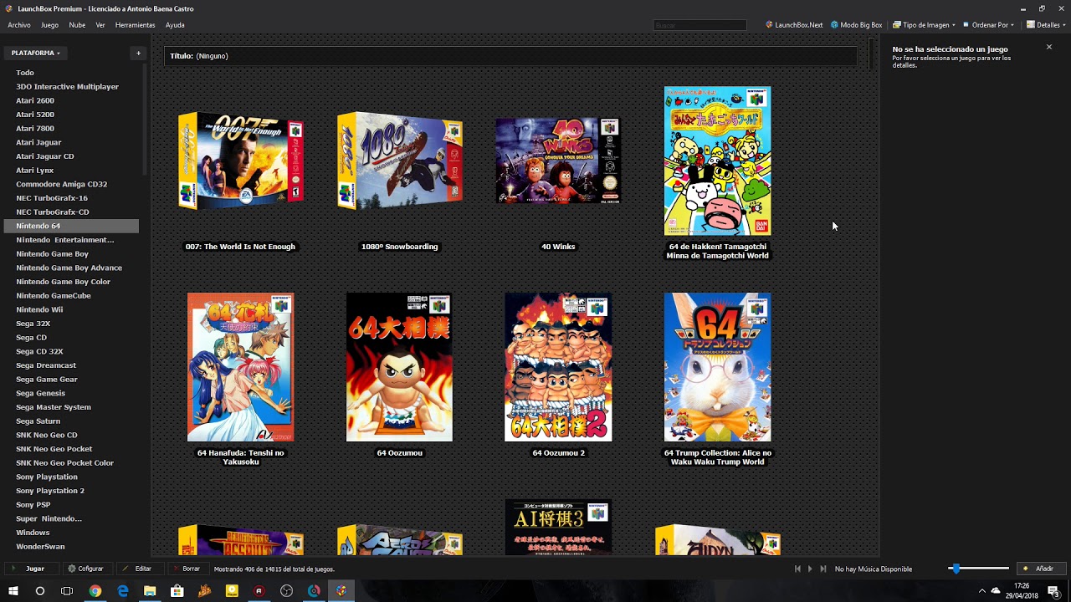1071x602 pixels.
Task: Open the Windows Start menu
Action: coord(13,591)
